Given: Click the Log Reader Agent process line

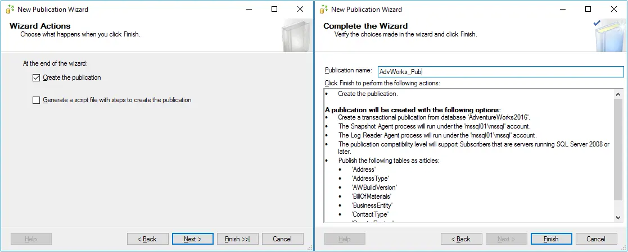Looking at the screenshot, I should (437, 135).
